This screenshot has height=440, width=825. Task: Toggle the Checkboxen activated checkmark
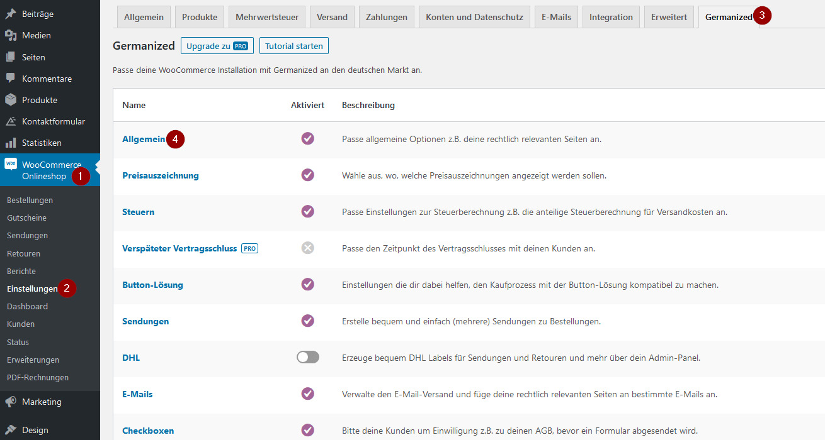308,431
